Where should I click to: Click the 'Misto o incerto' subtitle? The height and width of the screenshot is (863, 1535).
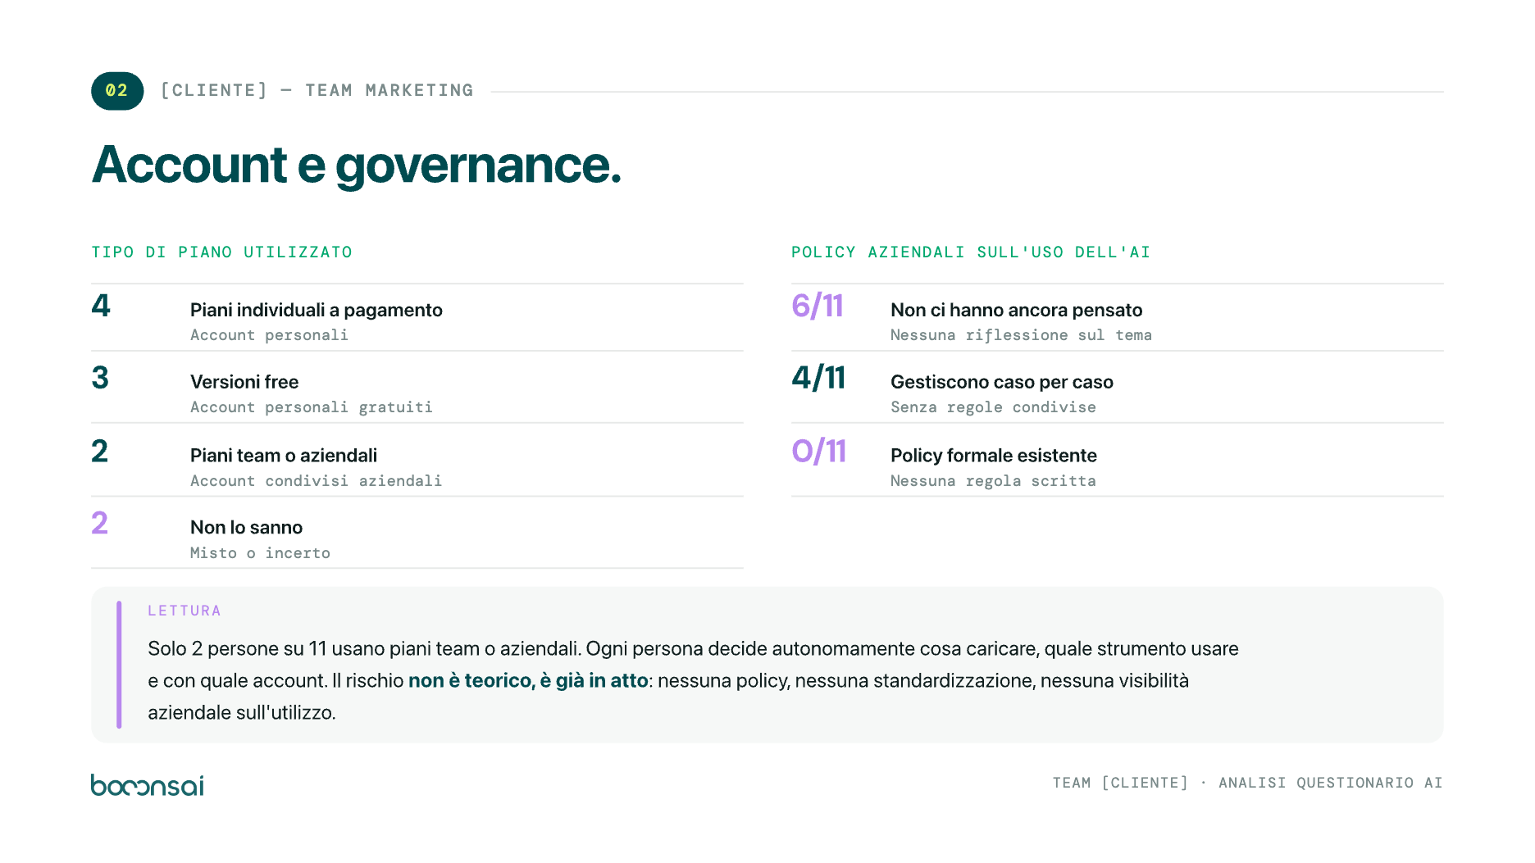coord(260,553)
